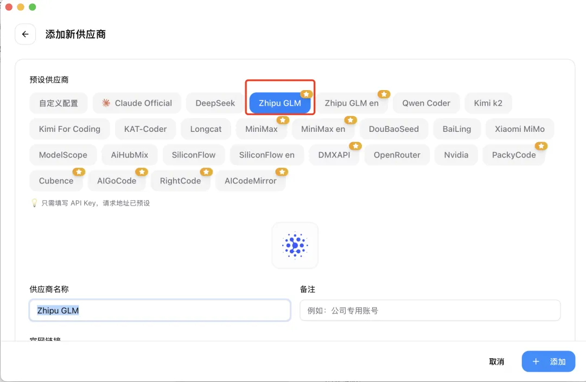586x382 pixels.
Task: Click the star badge on AICodeMirror
Action: pyautogui.click(x=282, y=172)
